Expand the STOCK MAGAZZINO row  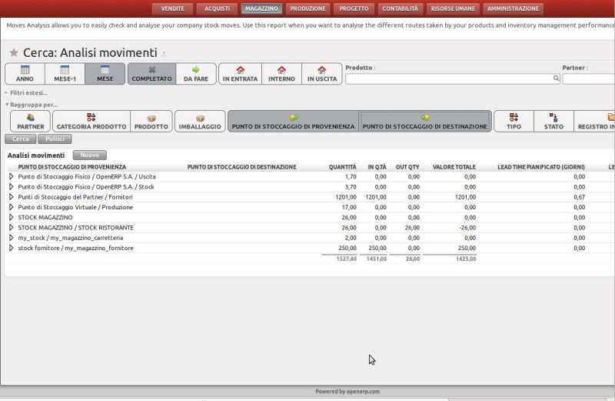(x=11, y=218)
